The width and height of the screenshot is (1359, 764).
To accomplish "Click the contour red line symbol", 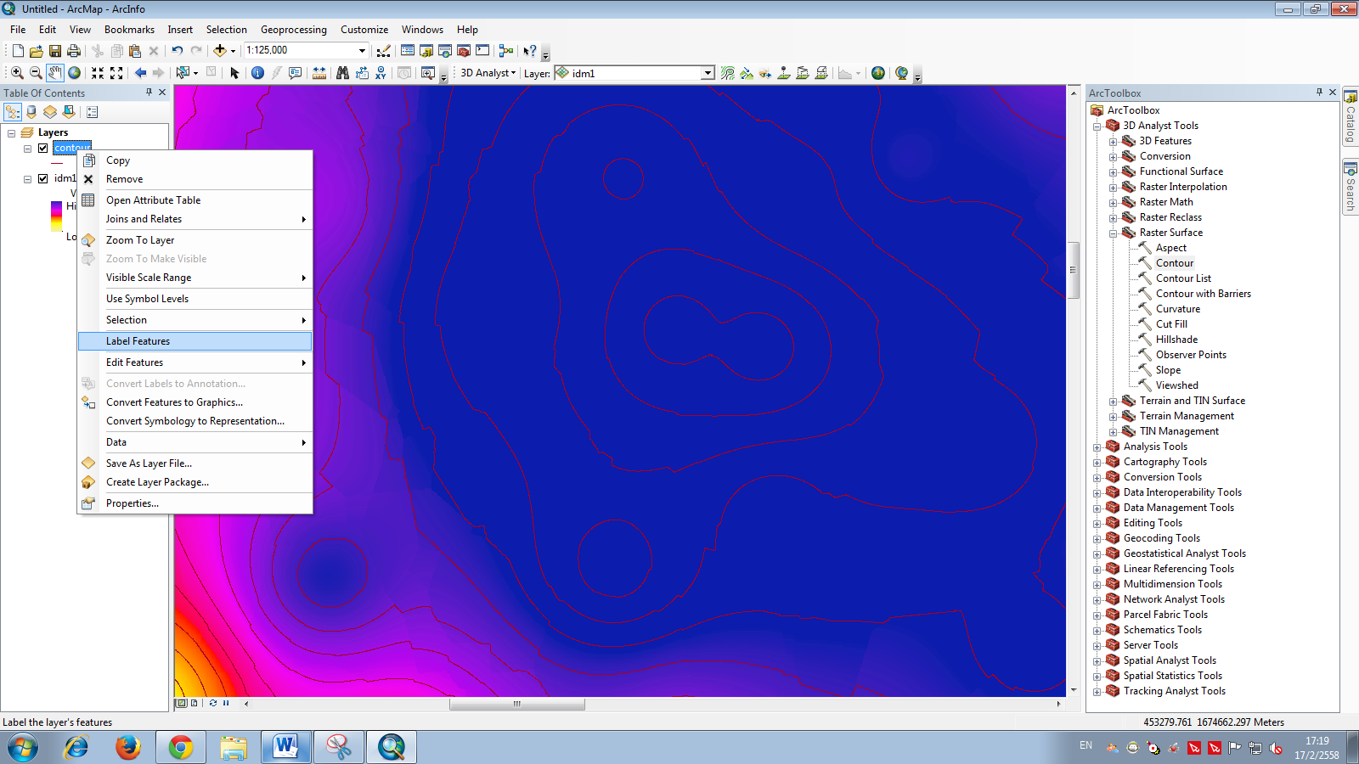I will (57, 163).
